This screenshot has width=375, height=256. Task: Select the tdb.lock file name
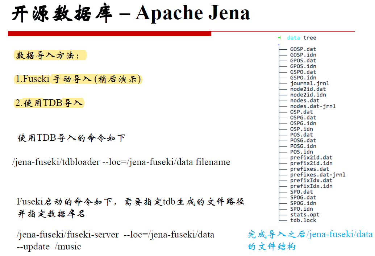coord(303,220)
